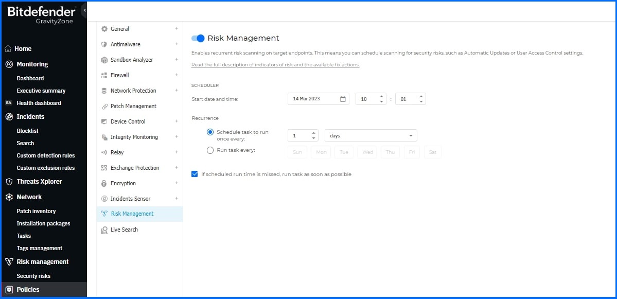
Task: Click the Network Protection stack icon
Action: pos(104,91)
